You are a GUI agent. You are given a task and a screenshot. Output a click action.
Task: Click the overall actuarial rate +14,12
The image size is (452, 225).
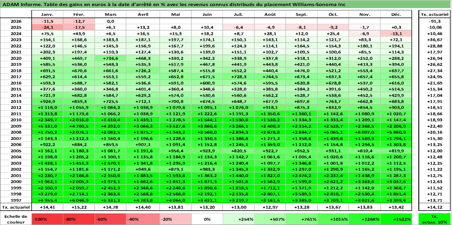click(x=434, y=207)
